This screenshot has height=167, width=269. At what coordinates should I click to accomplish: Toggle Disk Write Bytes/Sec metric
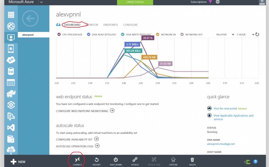point(123,34)
